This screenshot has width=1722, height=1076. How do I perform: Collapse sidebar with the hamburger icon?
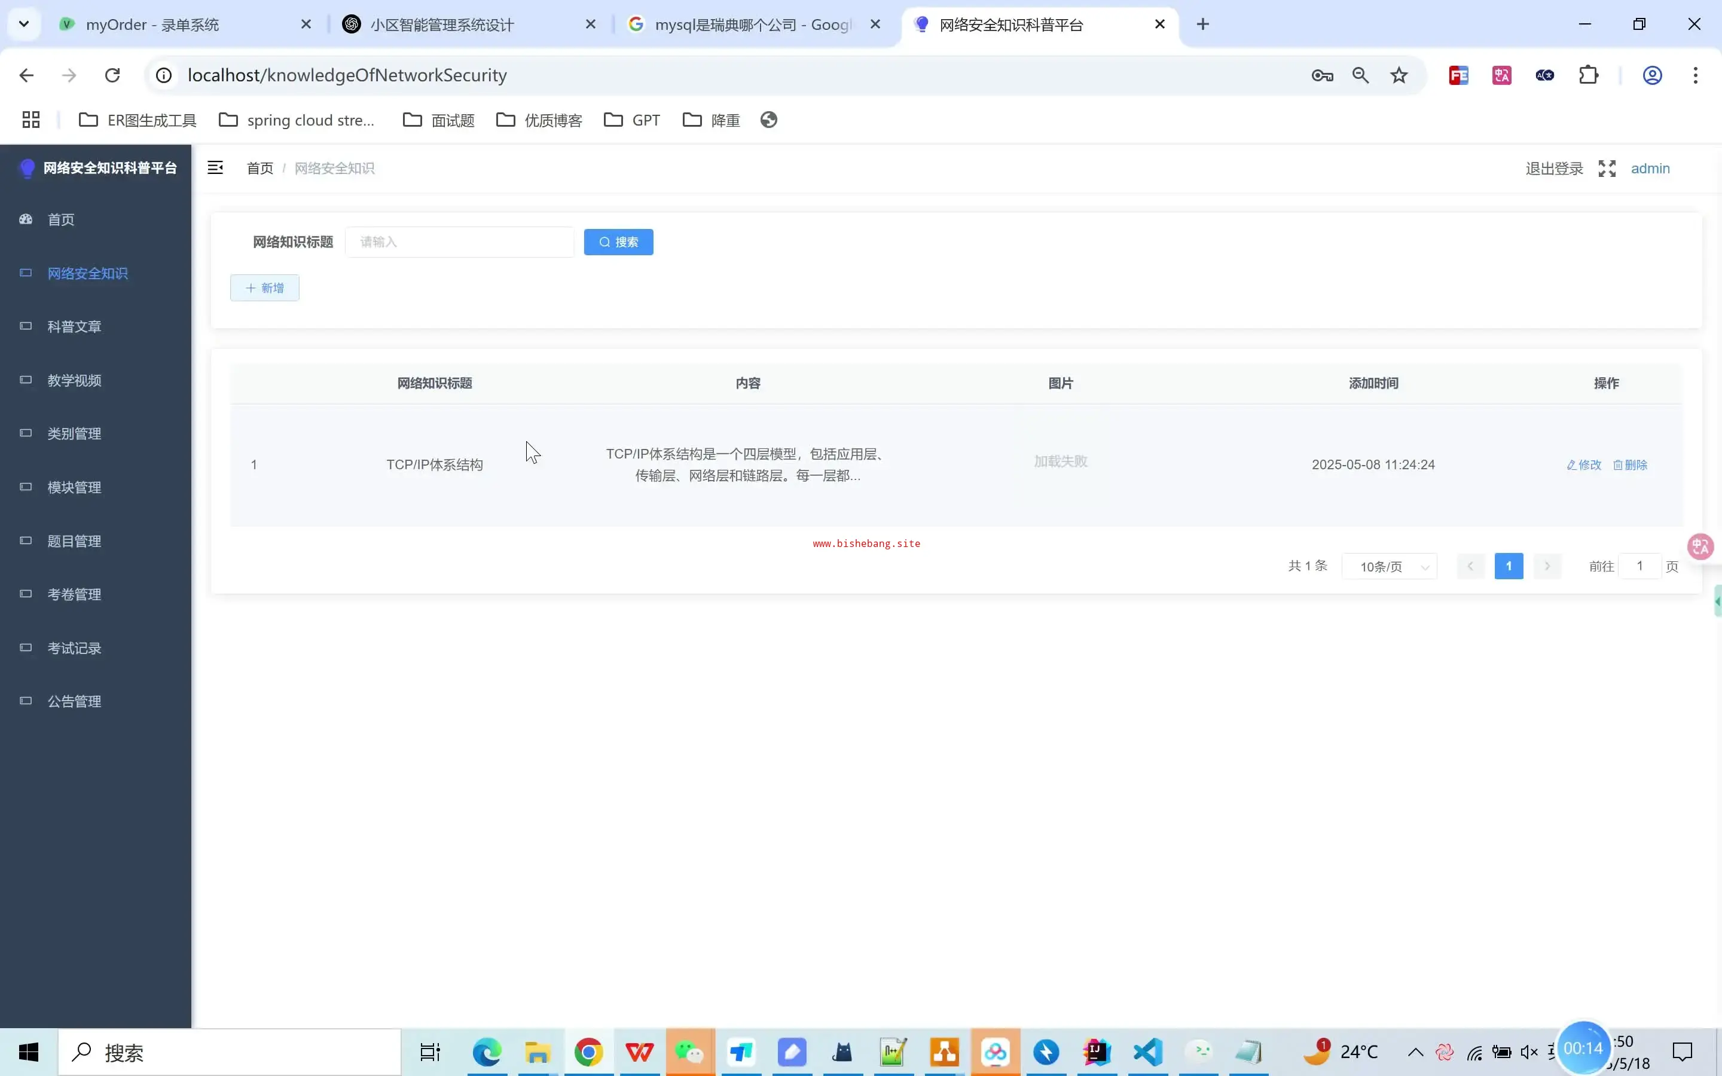215,168
